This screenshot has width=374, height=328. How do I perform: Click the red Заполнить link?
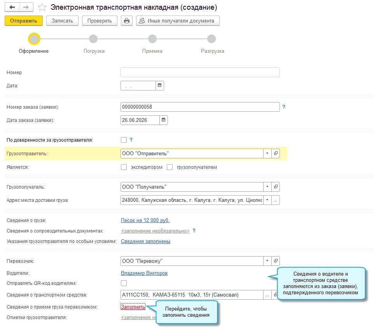[x=133, y=307]
